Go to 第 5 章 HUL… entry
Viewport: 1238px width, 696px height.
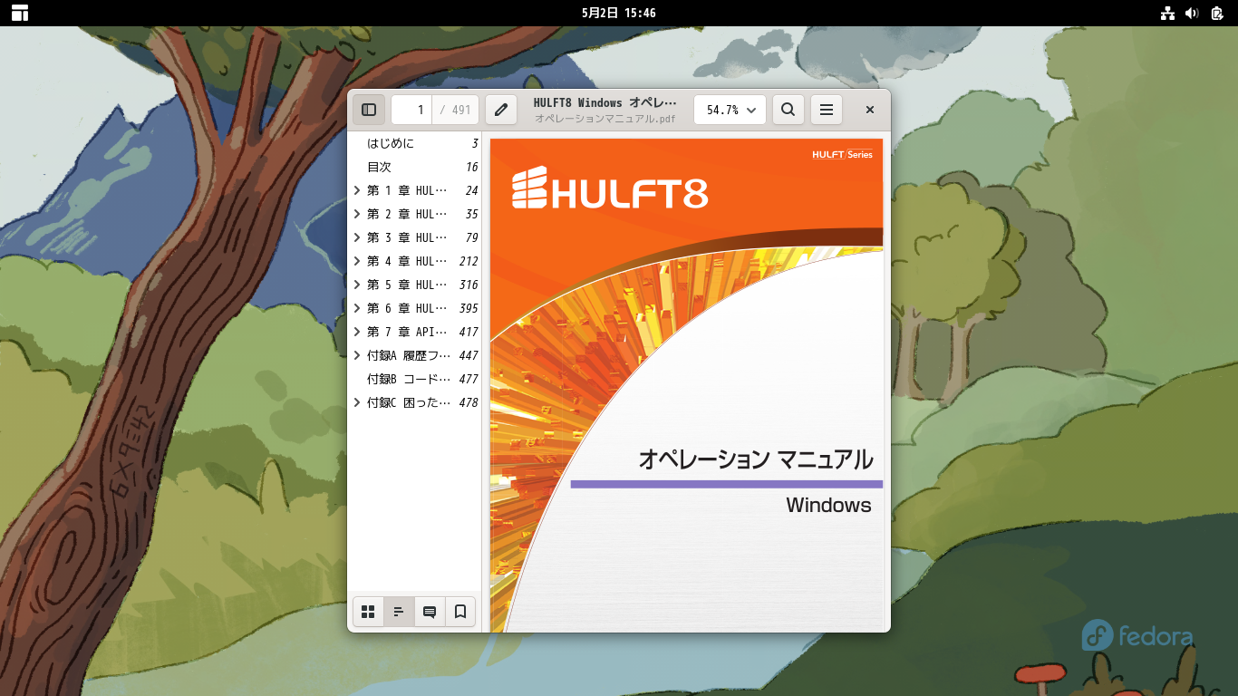(x=407, y=285)
